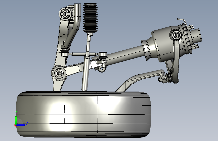Screen dimensions: 218x141
Task: Select the black ribbed bellows boot
Action: point(90,18)
